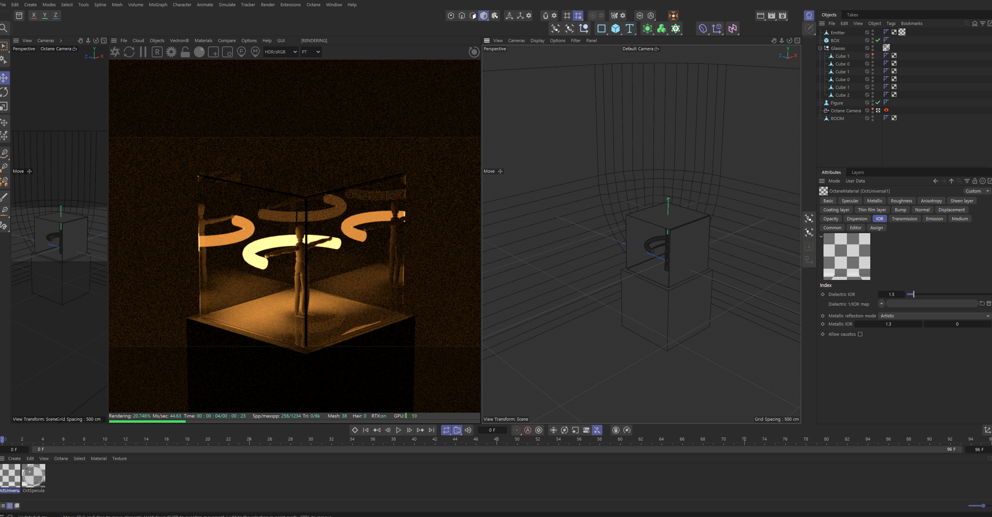Open Octane render settings gear
Viewport: 992px width, 517px height.
(171, 52)
